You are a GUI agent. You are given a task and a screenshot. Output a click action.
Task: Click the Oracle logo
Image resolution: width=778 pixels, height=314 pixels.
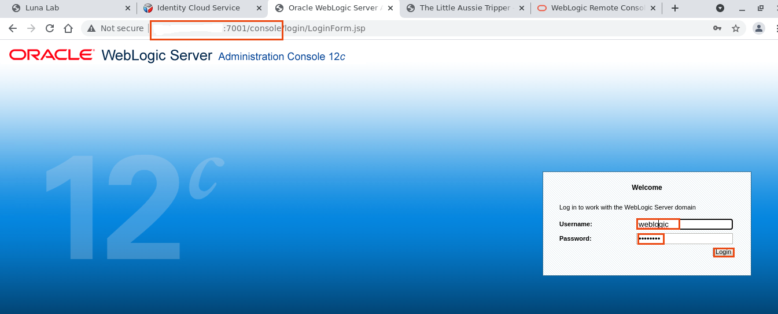click(x=51, y=55)
